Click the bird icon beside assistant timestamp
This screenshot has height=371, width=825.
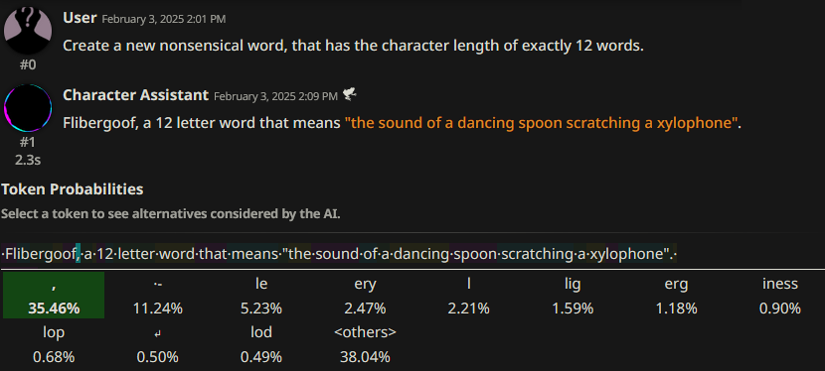[x=350, y=95]
